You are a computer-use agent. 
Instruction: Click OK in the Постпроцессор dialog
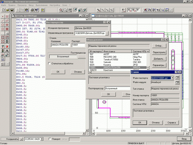[x=58, y=72]
